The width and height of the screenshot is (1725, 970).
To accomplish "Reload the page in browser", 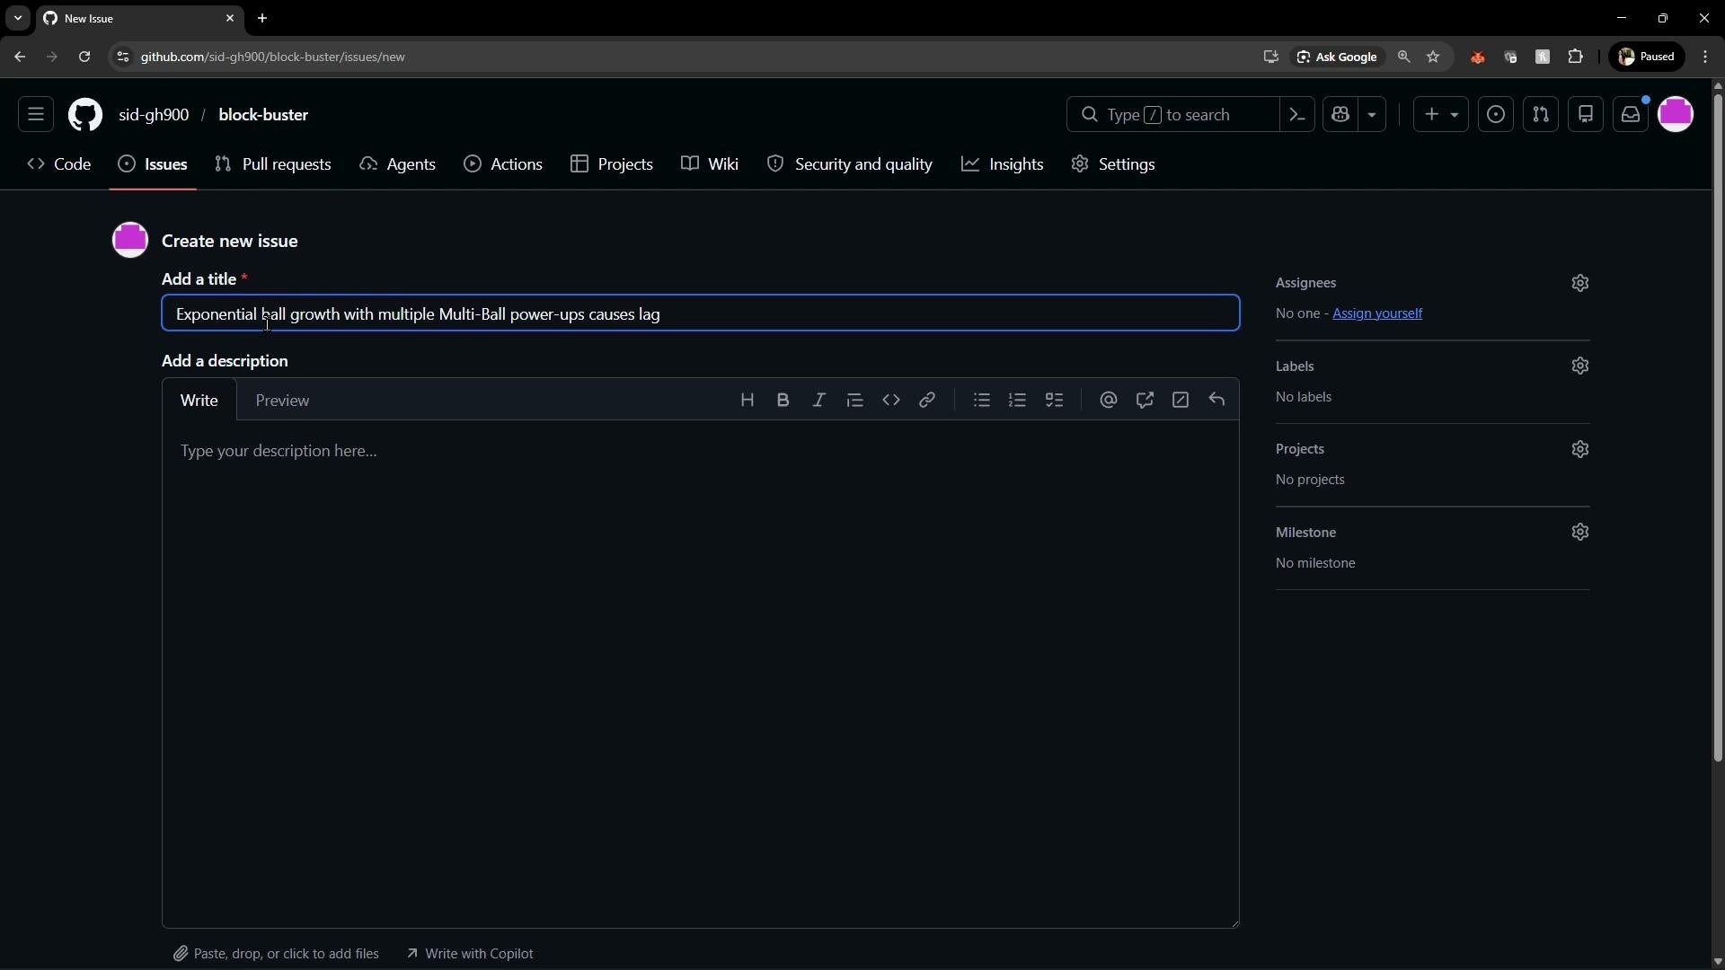I will 84,57.
